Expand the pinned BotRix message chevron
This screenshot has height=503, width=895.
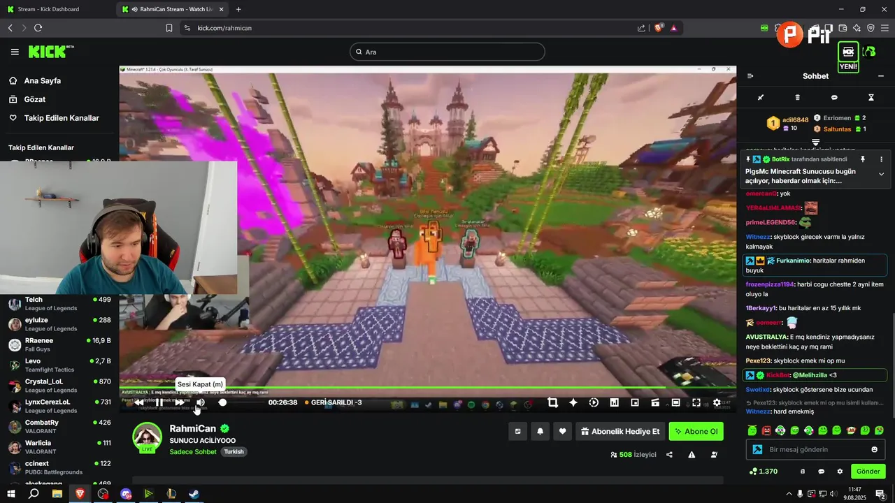pos(881,174)
